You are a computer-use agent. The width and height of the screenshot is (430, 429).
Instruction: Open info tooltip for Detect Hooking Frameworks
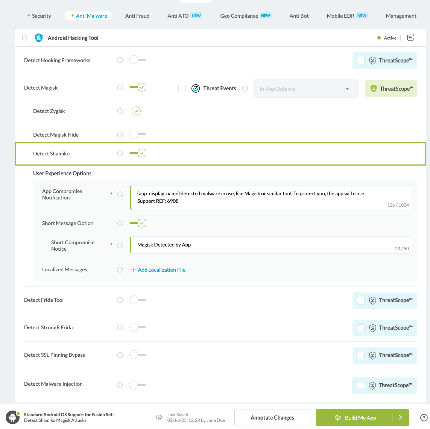(x=120, y=60)
